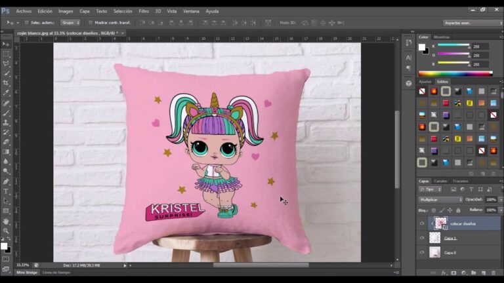504x283 pixels.
Task: Select the Spot Healing Brush tool
Action: pos(6,103)
